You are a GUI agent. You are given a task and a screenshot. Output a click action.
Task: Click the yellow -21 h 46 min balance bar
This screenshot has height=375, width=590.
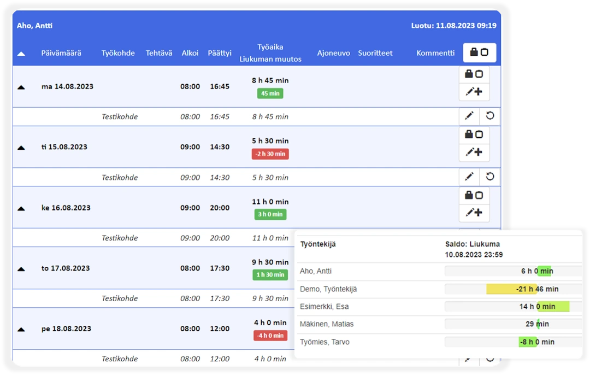click(x=511, y=289)
